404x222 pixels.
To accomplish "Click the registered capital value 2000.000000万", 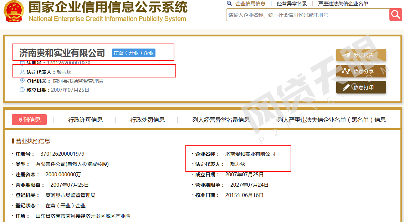I will (63, 175).
